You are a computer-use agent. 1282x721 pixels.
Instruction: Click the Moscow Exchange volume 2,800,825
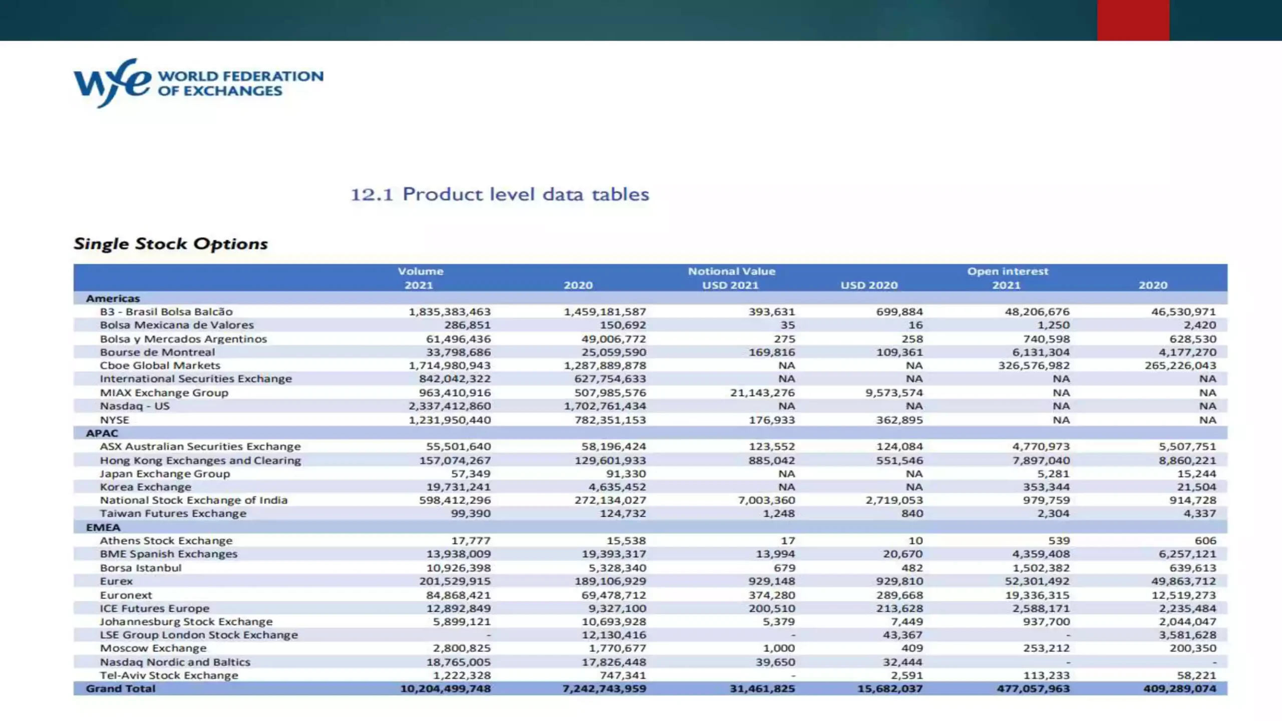[x=462, y=648]
